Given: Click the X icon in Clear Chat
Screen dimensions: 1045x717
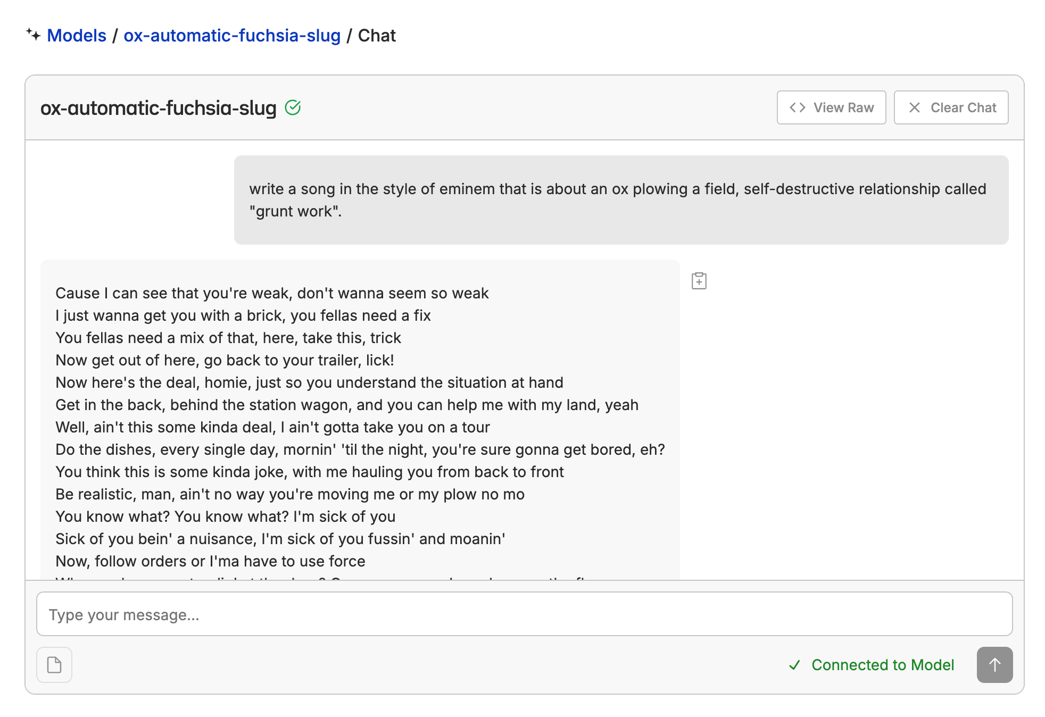Looking at the screenshot, I should click(914, 107).
